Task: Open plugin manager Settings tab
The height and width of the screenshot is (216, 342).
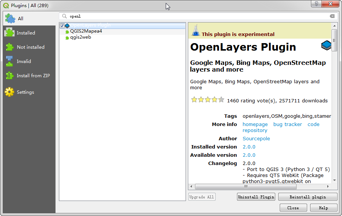Action: click(29, 92)
